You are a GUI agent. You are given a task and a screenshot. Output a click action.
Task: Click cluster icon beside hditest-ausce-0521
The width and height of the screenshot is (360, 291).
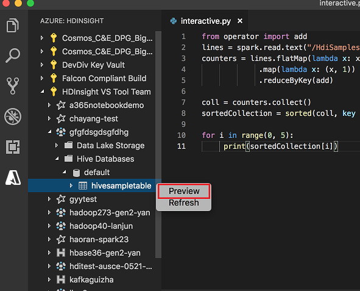coord(61,266)
